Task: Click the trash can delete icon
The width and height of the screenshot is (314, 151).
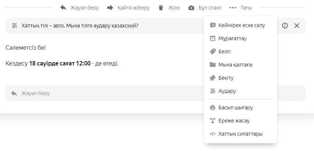Action: tap(161, 8)
